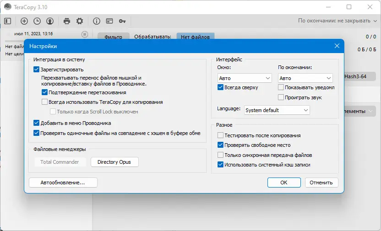Click the Total Commander button
Screen dimensions: 381x231
60,162
